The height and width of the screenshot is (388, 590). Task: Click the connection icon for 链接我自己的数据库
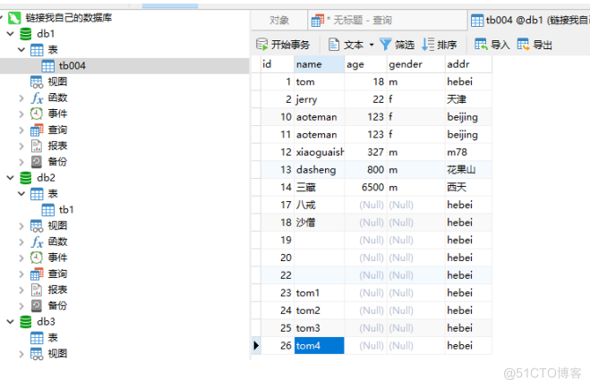[14, 18]
